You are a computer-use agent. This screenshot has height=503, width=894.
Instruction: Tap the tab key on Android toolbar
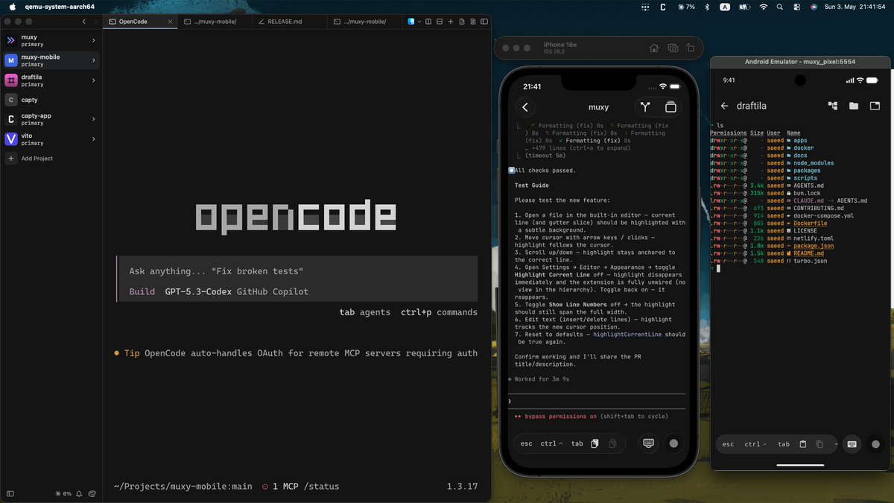pyautogui.click(x=784, y=444)
